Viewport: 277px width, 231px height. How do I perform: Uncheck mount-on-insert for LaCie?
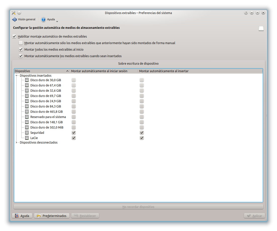(x=142, y=138)
